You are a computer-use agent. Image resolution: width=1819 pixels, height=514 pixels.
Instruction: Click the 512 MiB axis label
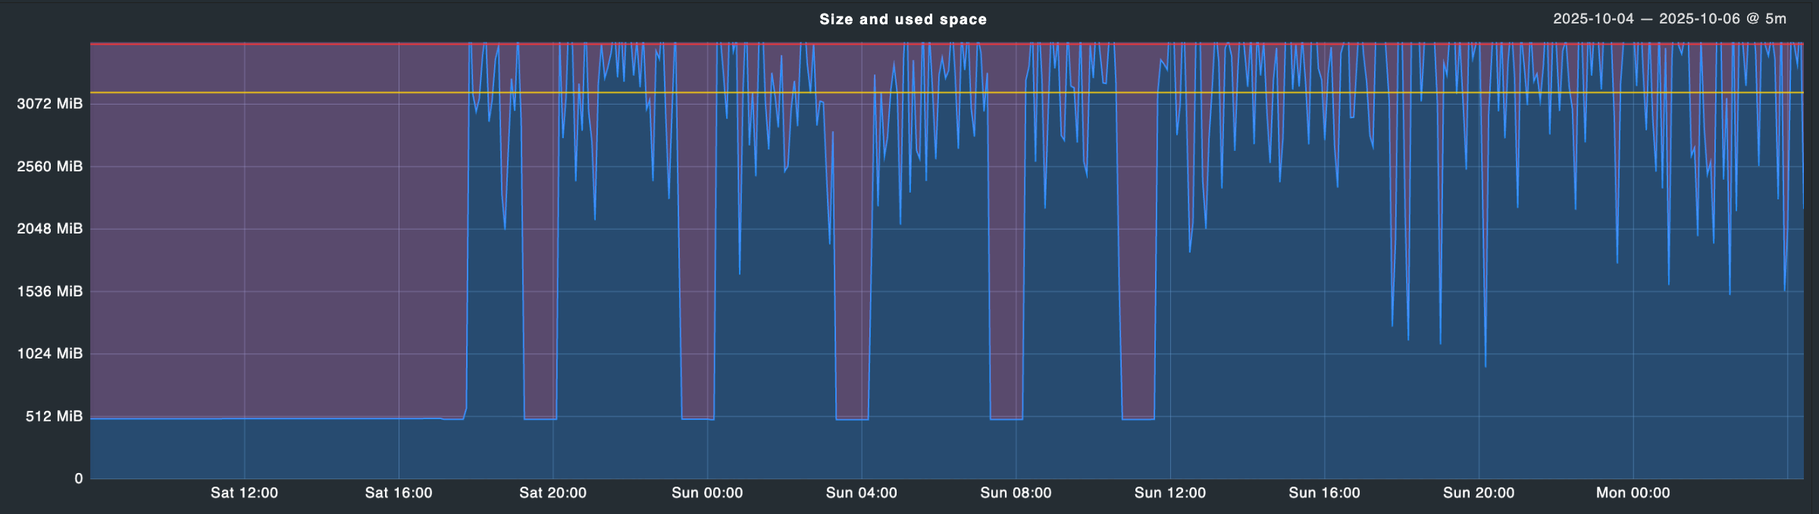click(54, 416)
